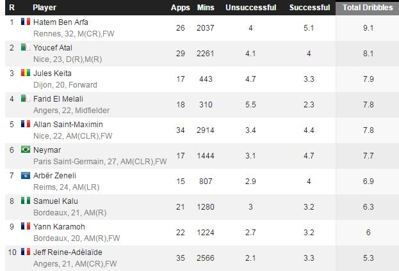This screenshot has height=271, width=399.
Task: Click the R rank column header
Action: [x=12, y=8]
